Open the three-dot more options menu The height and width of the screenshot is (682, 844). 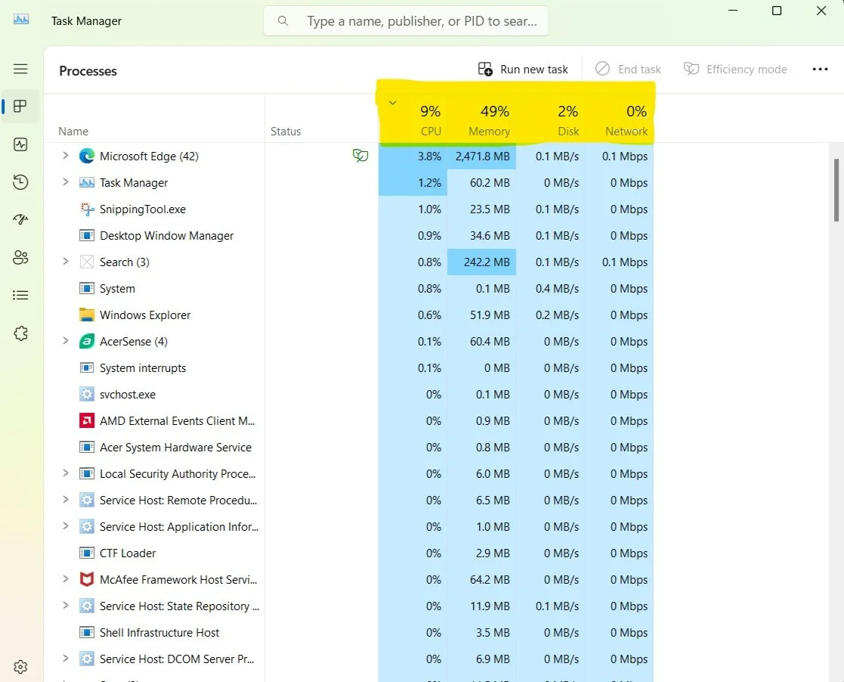tap(820, 70)
